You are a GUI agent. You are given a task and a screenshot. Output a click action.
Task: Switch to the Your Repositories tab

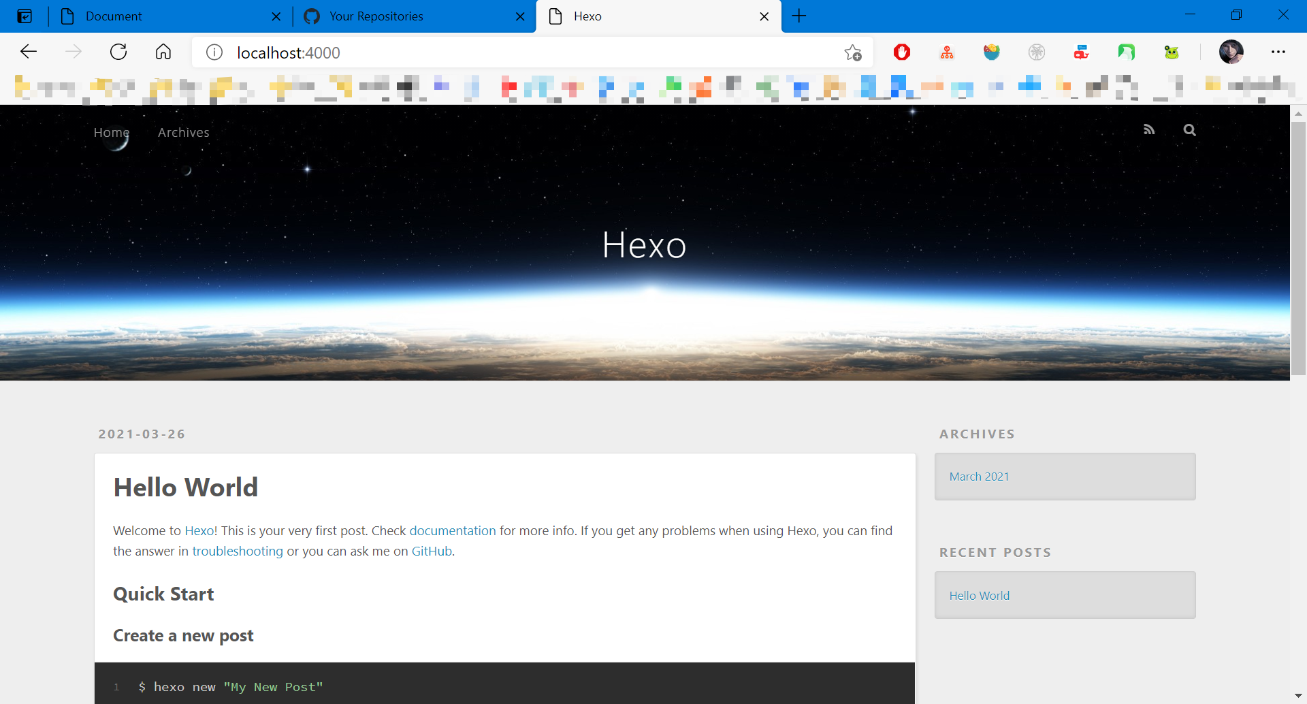click(414, 16)
